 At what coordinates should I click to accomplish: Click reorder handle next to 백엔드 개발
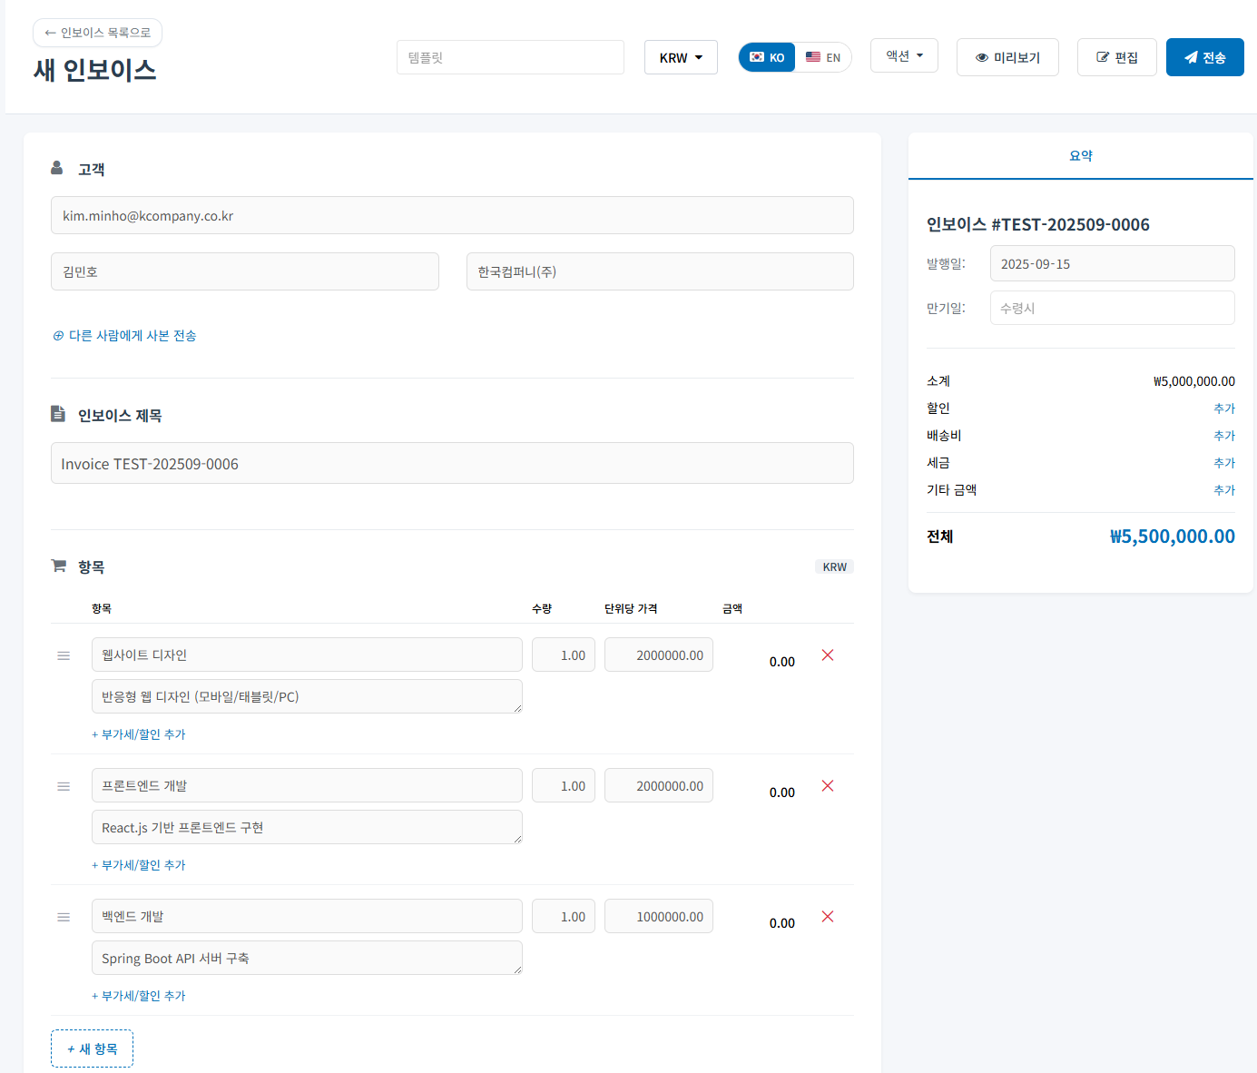(64, 917)
